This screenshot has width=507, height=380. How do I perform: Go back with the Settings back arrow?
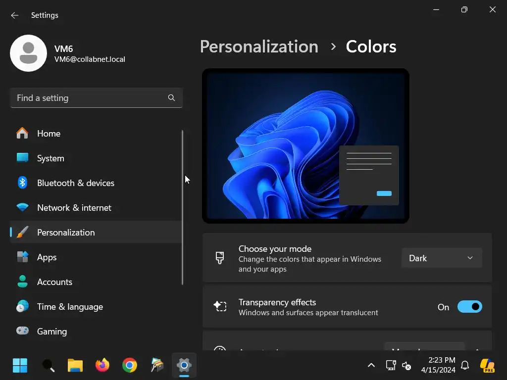[14, 15]
